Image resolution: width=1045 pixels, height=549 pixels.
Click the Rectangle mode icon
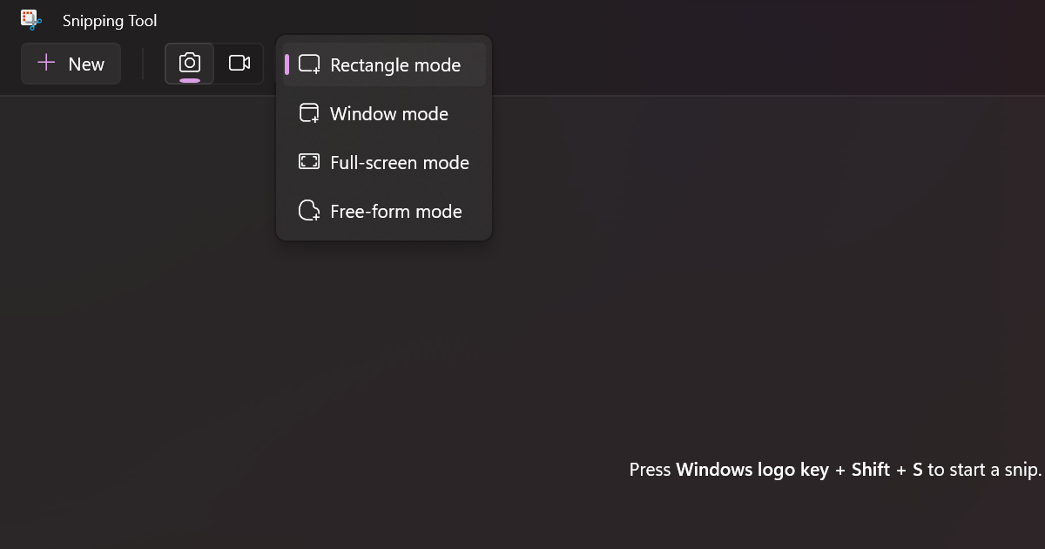point(309,64)
